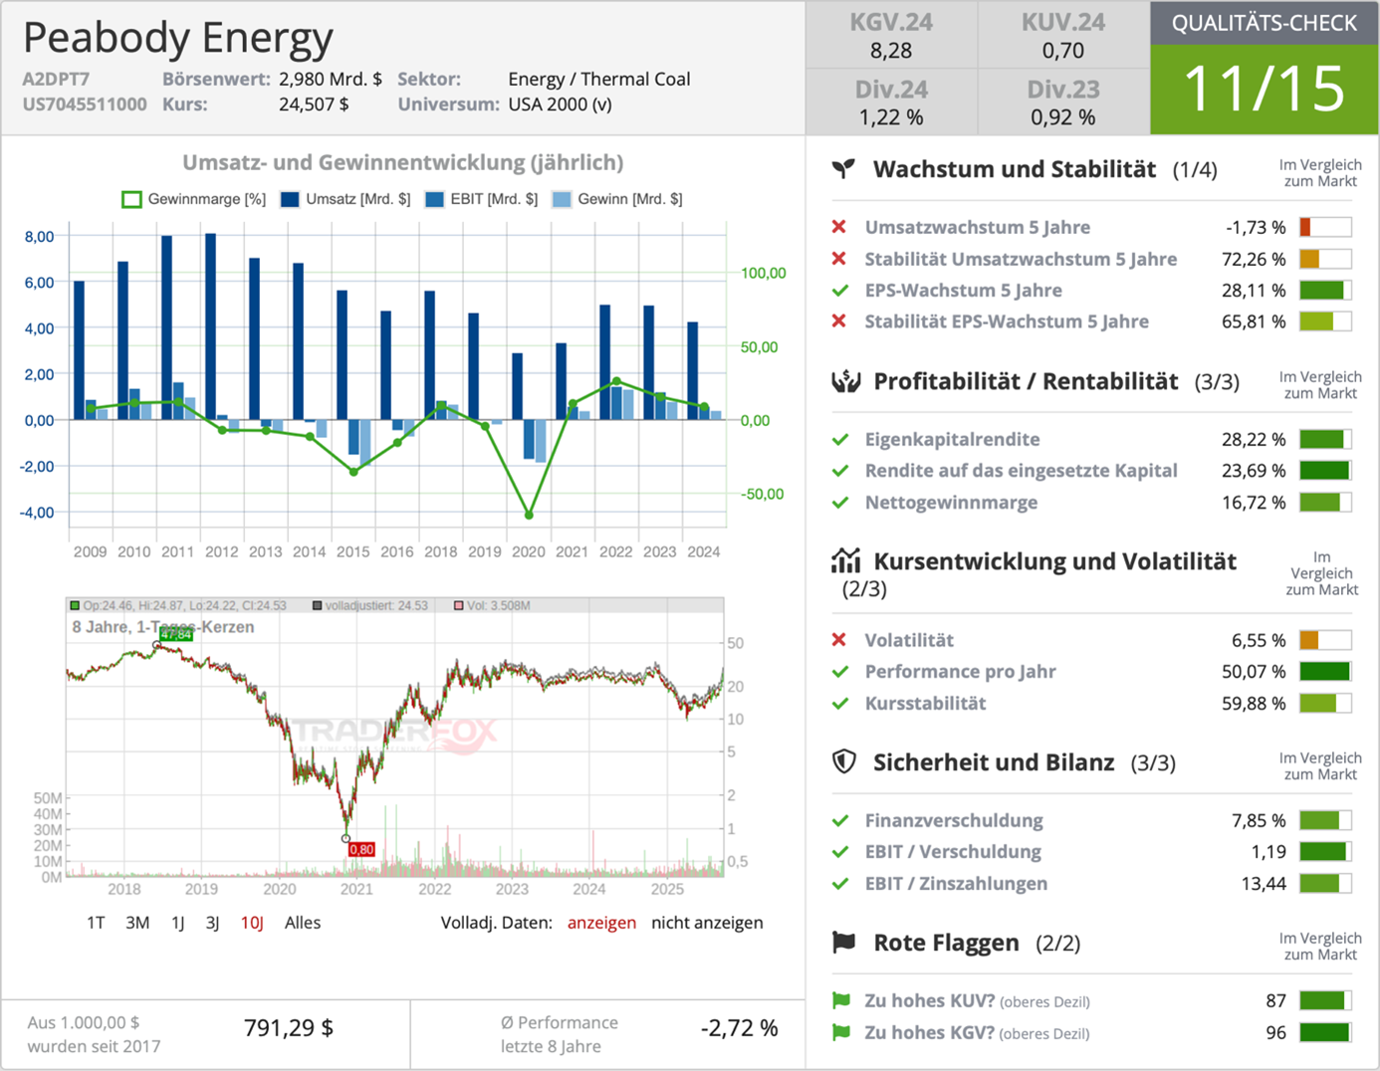The height and width of the screenshot is (1071, 1380).
Task: Click the QUALITÄTS-CHECK header label
Action: pyautogui.click(x=1265, y=23)
